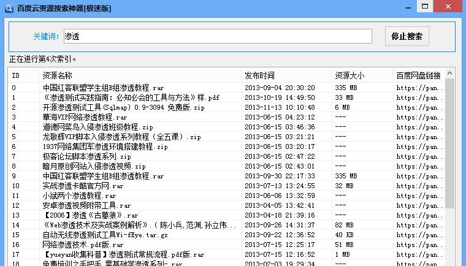This screenshot has width=466, height=266.
Task: Click ID cell 11
Action: click(x=15, y=196)
